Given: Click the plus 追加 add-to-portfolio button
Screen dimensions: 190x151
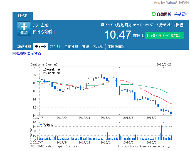Looking at the screenshot, I should (x=24, y=29).
